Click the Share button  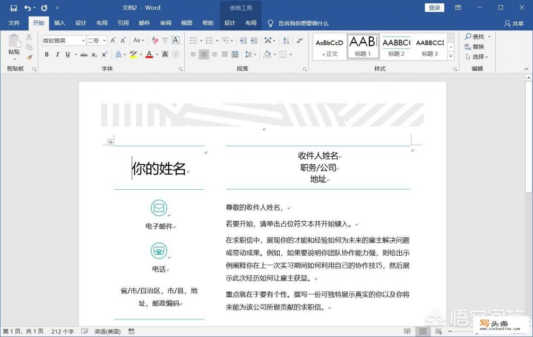(x=514, y=23)
